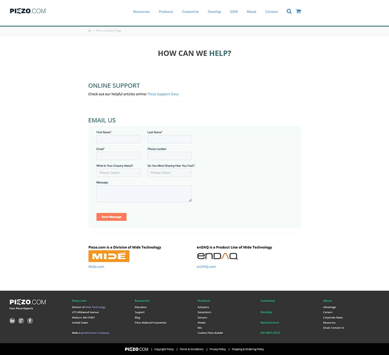The width and height of the screenshot is (389, 355).
Task: Click Blog in footer Resources
Action: [137, 318]
